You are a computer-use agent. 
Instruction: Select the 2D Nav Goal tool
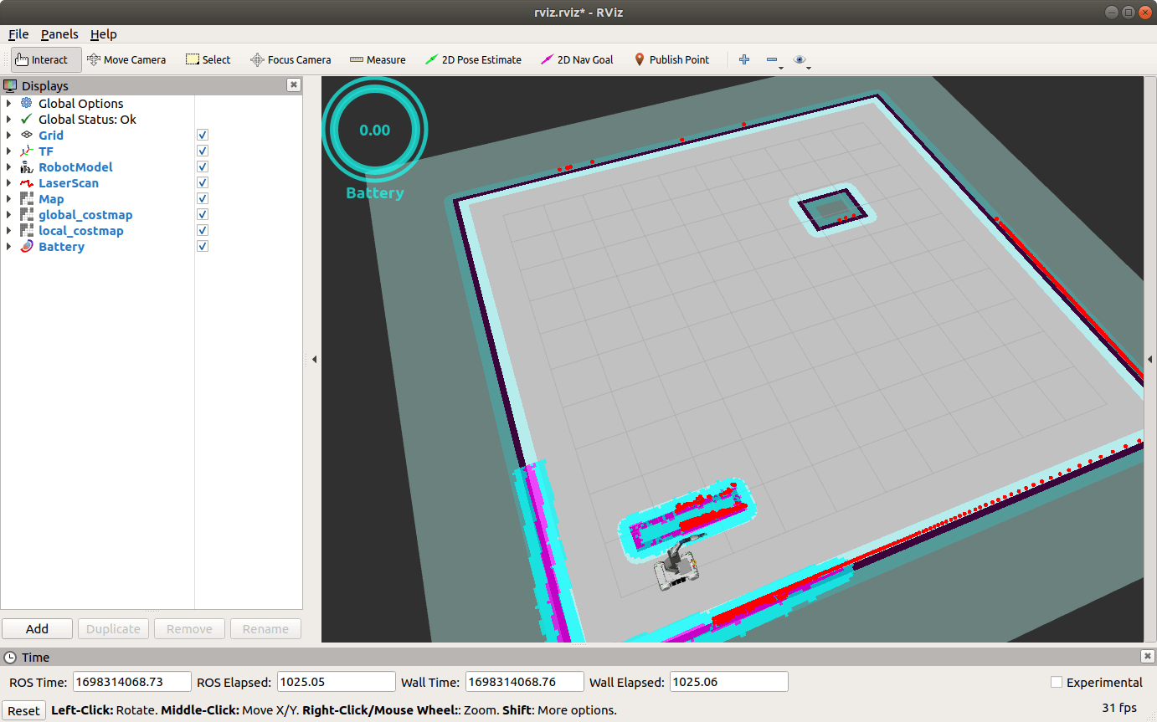pyautogui.click(x=577, y=59)
